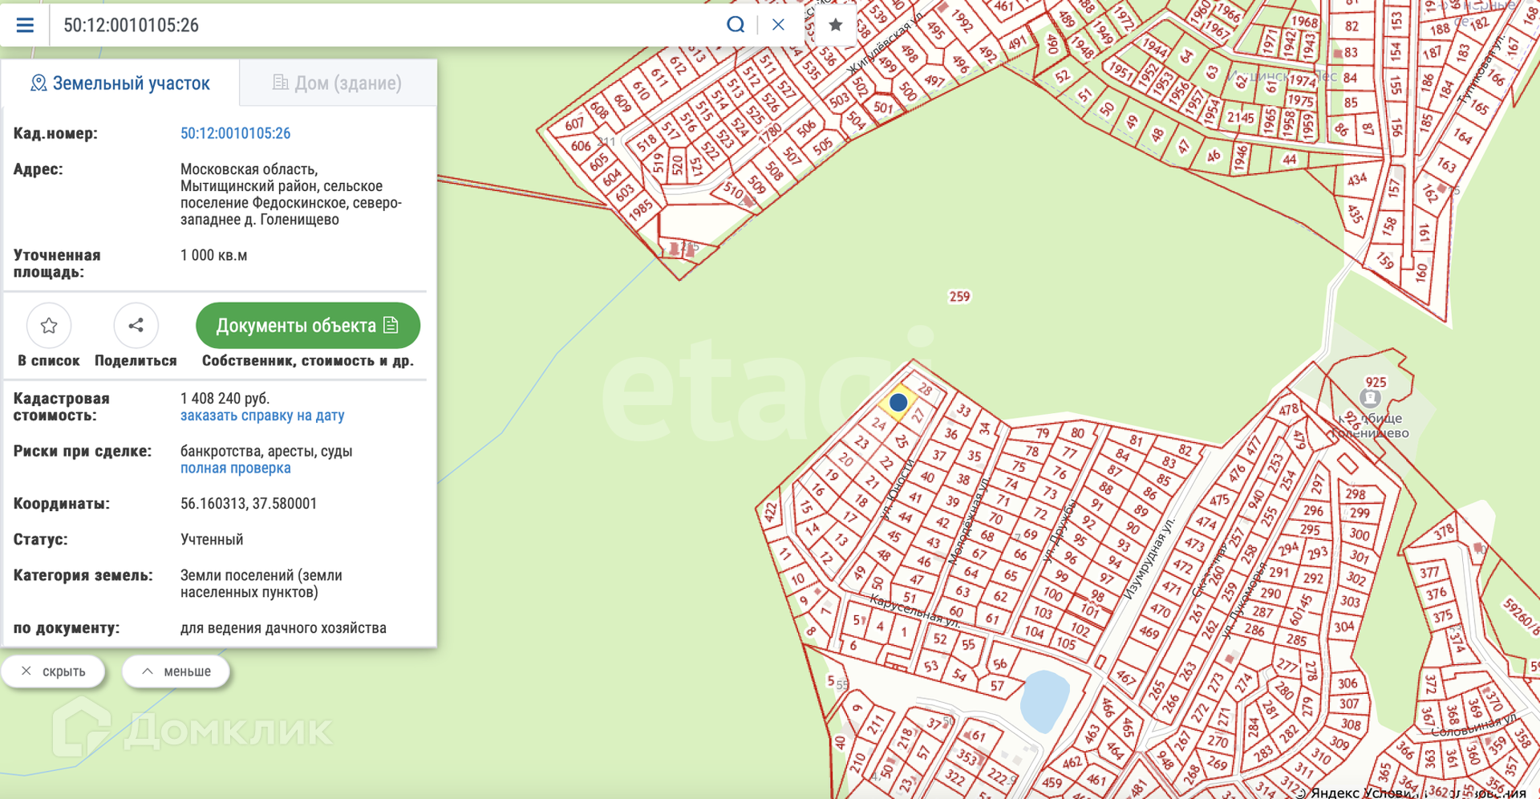Click the blue parcel marker on map
1540x799 pixels.
pos(898,402)
